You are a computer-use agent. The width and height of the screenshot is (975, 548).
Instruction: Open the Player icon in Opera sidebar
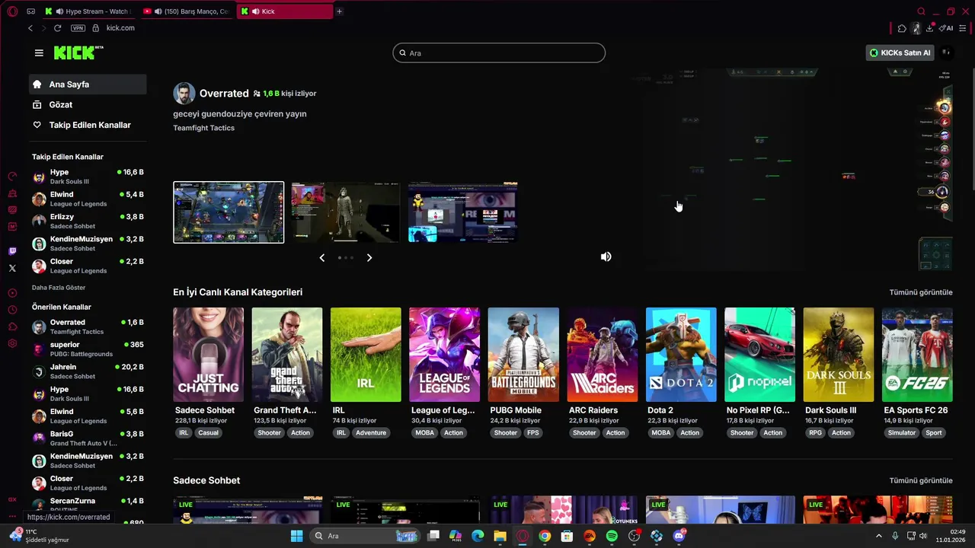[12, 293]
